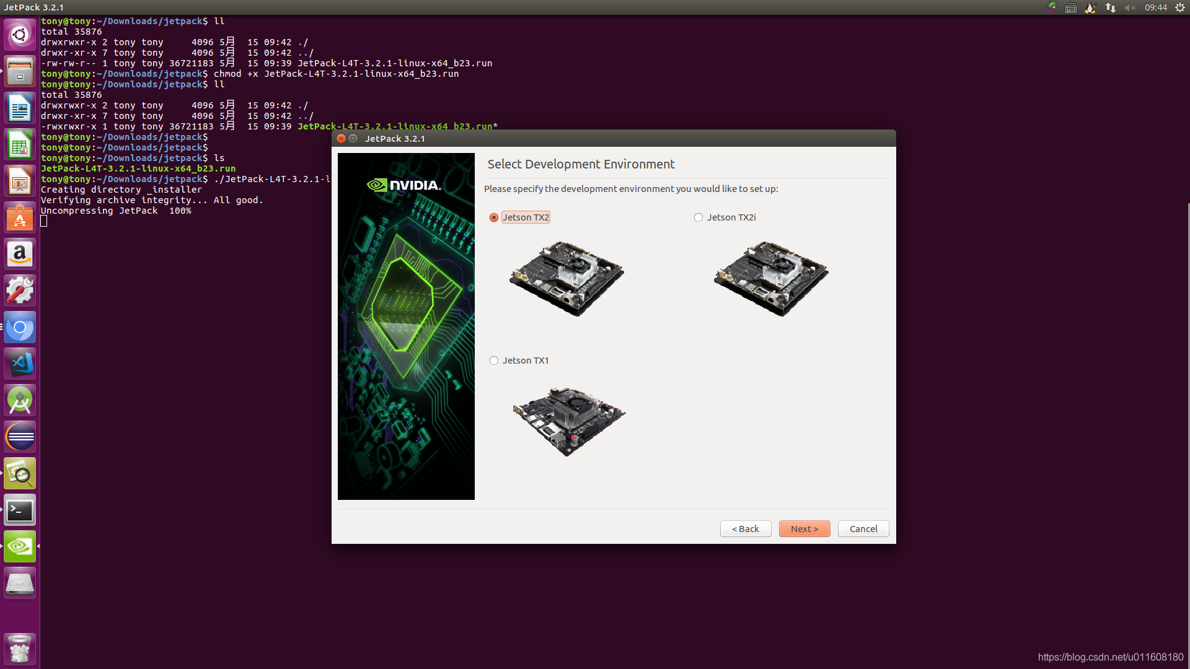Select the Jetson TX1 radio button
The image size is (1190, 669).
pyautogui.click(x=494, y=361)
